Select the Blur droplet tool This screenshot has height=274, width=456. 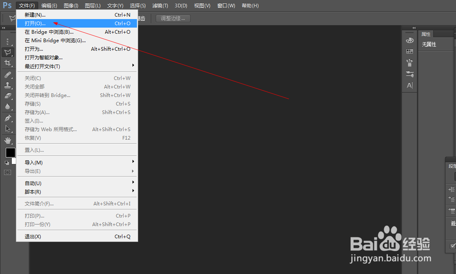point(8,106)
